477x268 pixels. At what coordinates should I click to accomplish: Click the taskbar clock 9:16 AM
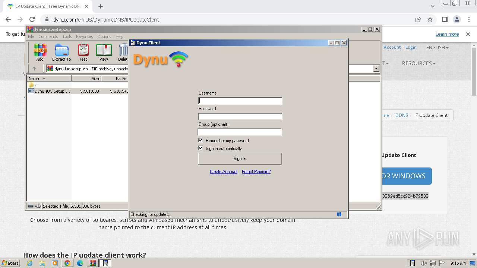pos(458,263)
